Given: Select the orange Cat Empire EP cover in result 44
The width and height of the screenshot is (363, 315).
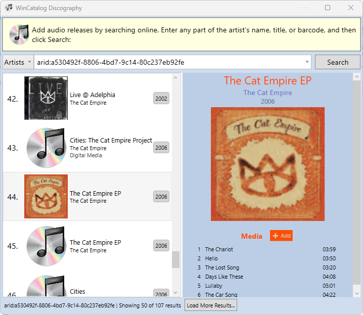Looking at the screenshot, I should point(46,197).
